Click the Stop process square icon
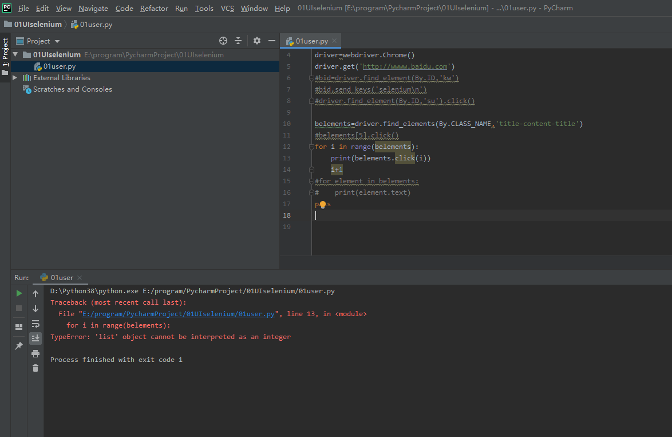The width and height of the screenshot is (672, 437). click(19, 308)
